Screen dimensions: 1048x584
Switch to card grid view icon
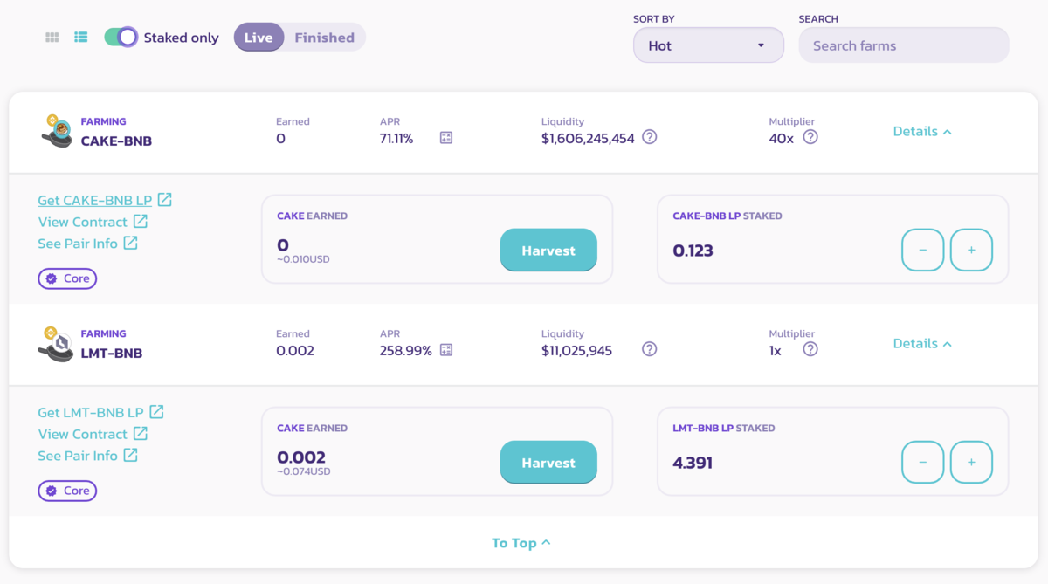[52, 38]
